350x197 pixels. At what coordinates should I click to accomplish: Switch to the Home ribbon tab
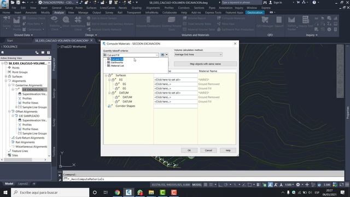6,13
